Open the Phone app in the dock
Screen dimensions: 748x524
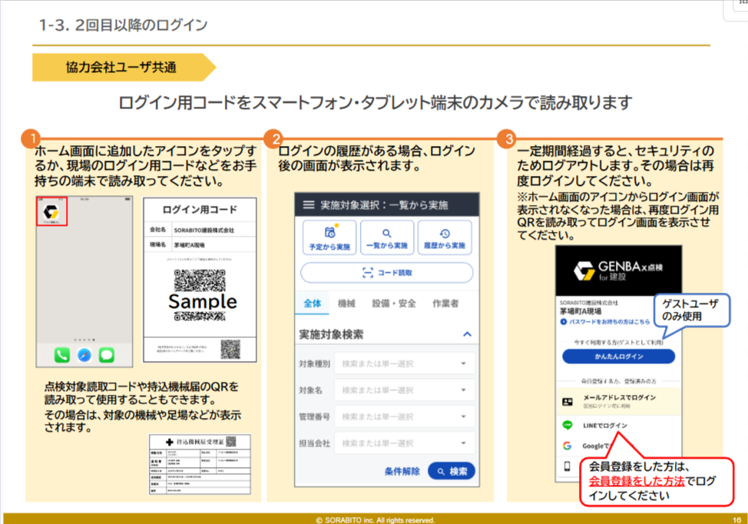(x=62, y=355)
